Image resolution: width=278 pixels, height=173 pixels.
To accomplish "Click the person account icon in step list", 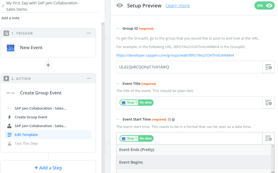I will [9, 126].
